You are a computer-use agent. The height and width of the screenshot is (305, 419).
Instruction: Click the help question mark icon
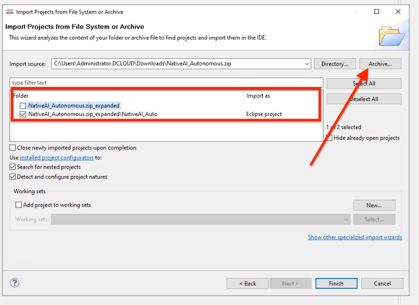click(x=15, y=283)
